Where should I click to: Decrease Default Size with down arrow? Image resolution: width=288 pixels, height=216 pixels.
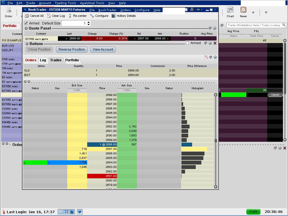pos(89,24)
